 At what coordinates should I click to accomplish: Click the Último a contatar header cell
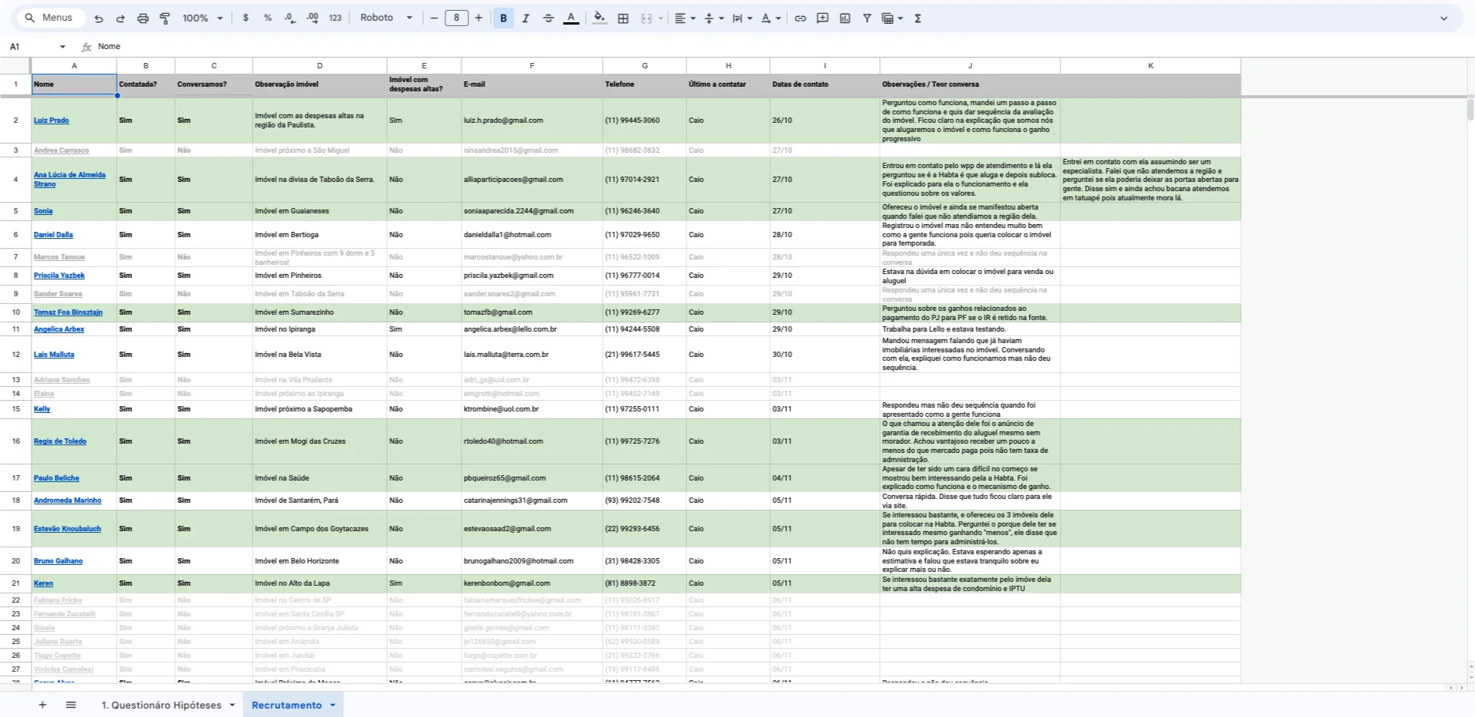click(x=728, y=84)
